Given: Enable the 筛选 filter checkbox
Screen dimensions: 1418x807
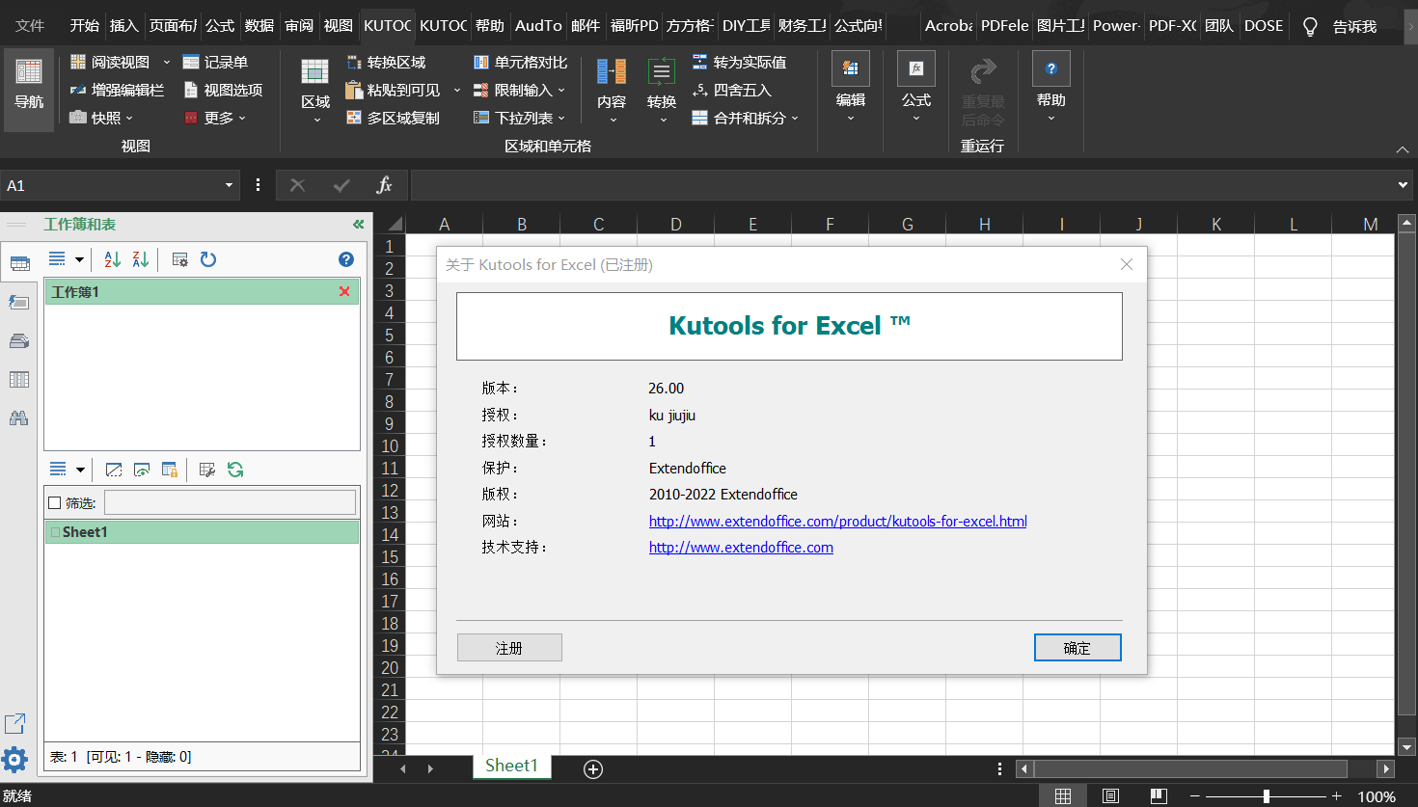Looking at the screenshot, I should tap(55, 503).
